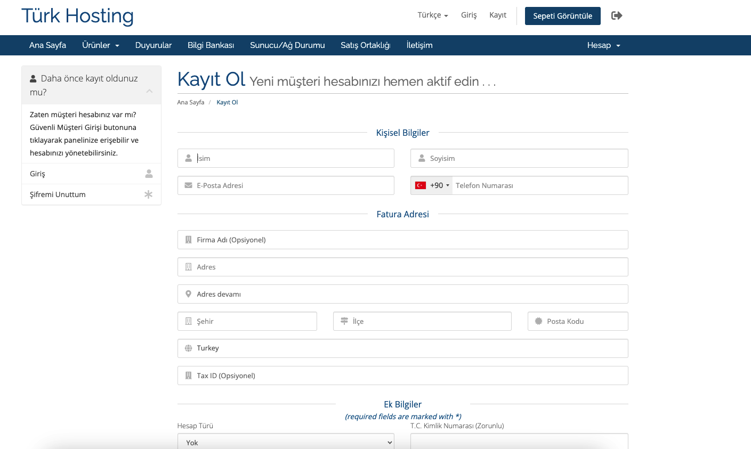751x449 pixels.
Task: Click the globe icon in the Turkey field
Action: coord(188,348)
